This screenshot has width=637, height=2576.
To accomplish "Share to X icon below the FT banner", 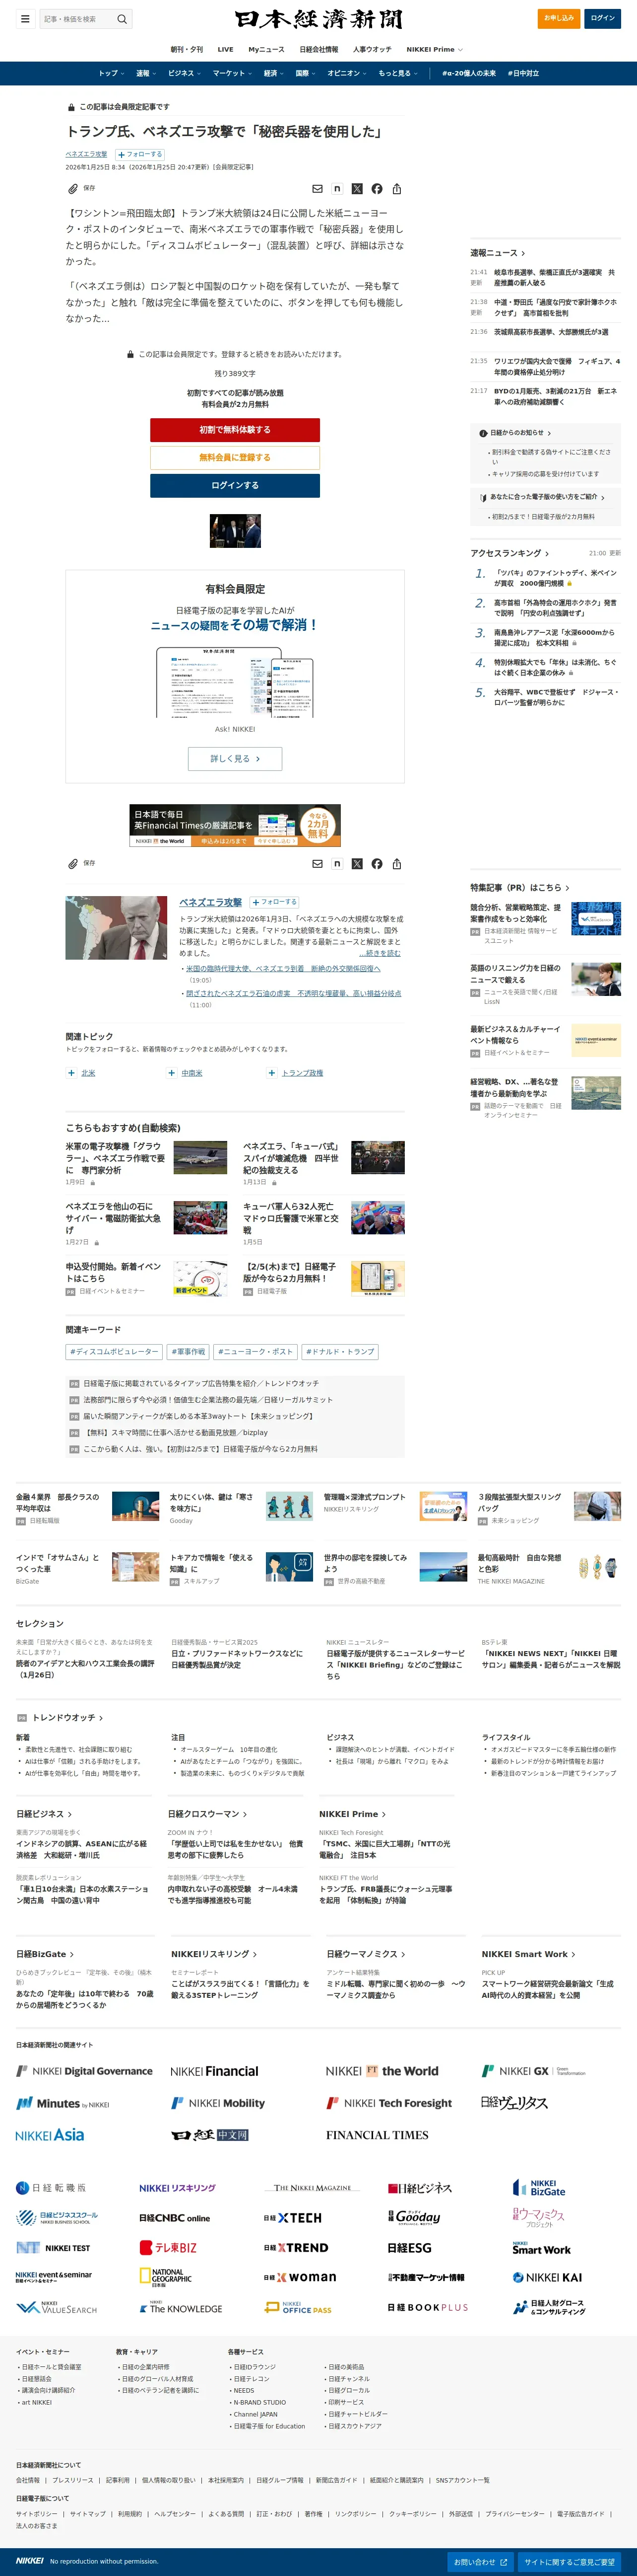I will pos(357,863).
